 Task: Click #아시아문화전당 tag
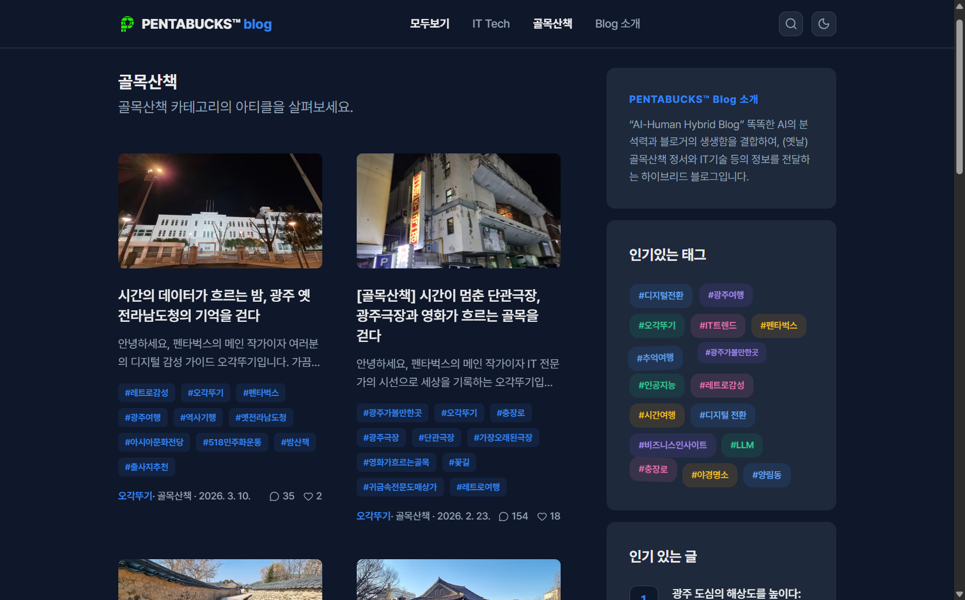click(x=154, y=442)
